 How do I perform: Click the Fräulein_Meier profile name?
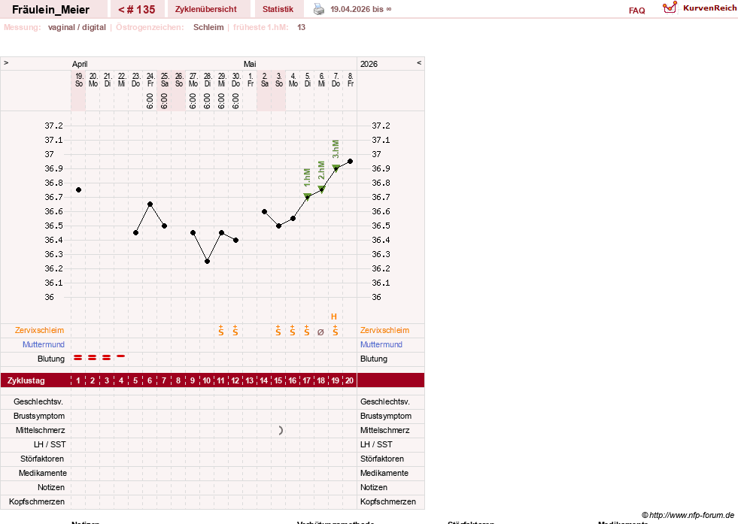click(51, 10)
